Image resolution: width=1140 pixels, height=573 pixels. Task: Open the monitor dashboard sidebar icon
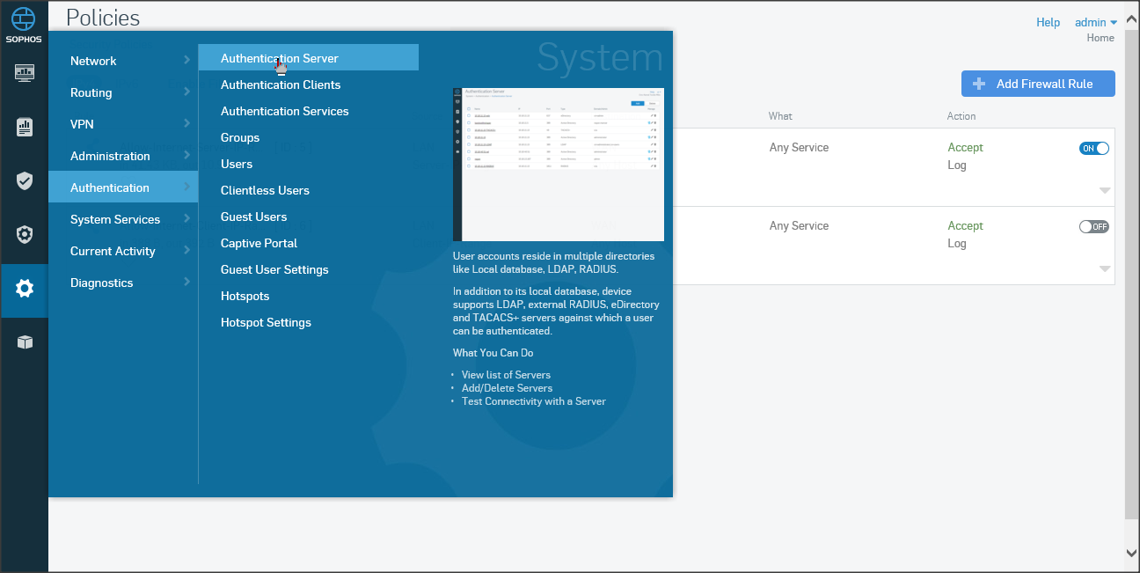(x=25, y=72)
